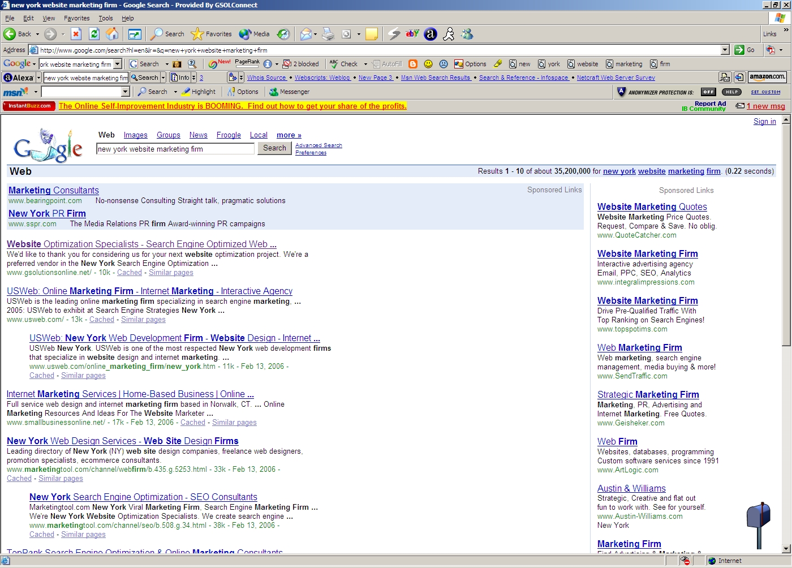
Task: Click the Google page search input field
Action: [175, 149]
